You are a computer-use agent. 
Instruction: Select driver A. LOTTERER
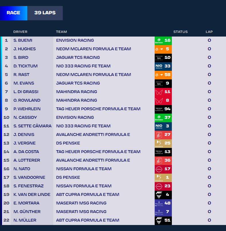[27, 160]
